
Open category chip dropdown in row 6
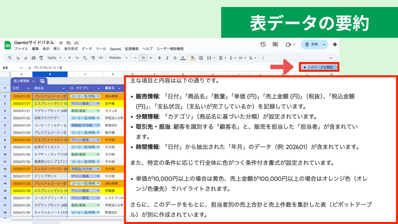tap(98, 125)
